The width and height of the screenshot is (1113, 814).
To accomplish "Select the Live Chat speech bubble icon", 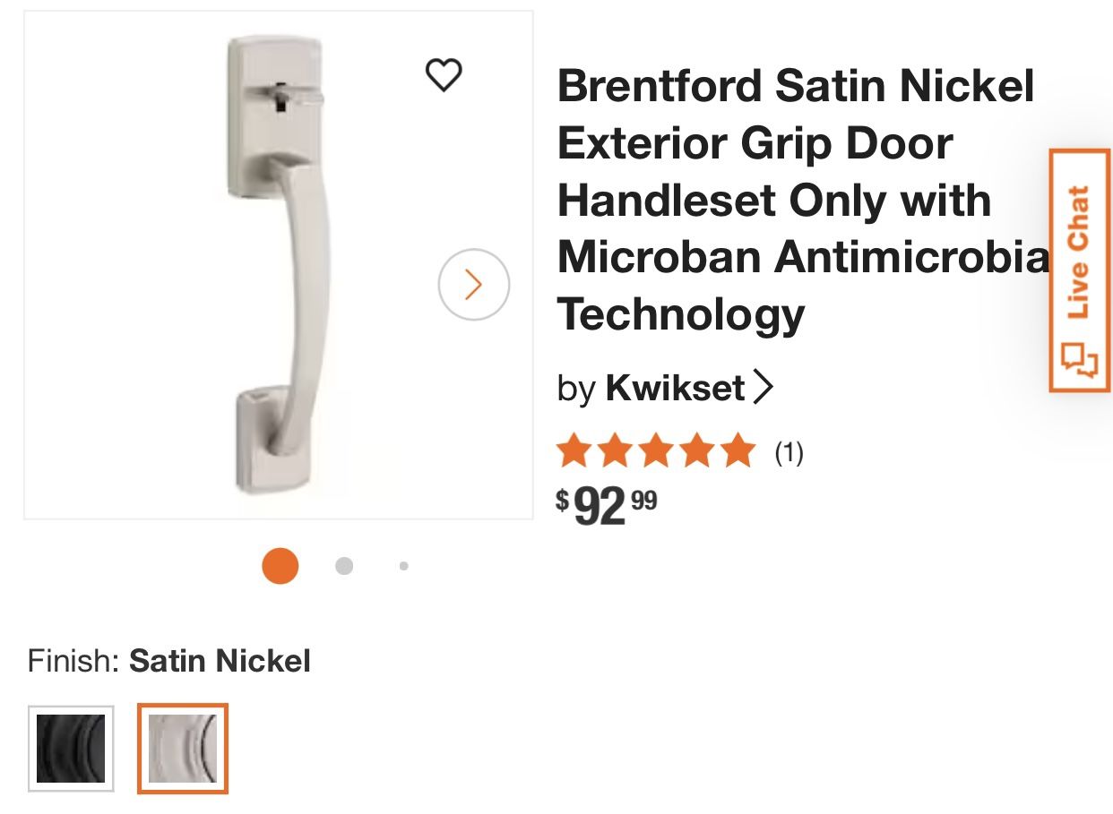I will 1078,358.
